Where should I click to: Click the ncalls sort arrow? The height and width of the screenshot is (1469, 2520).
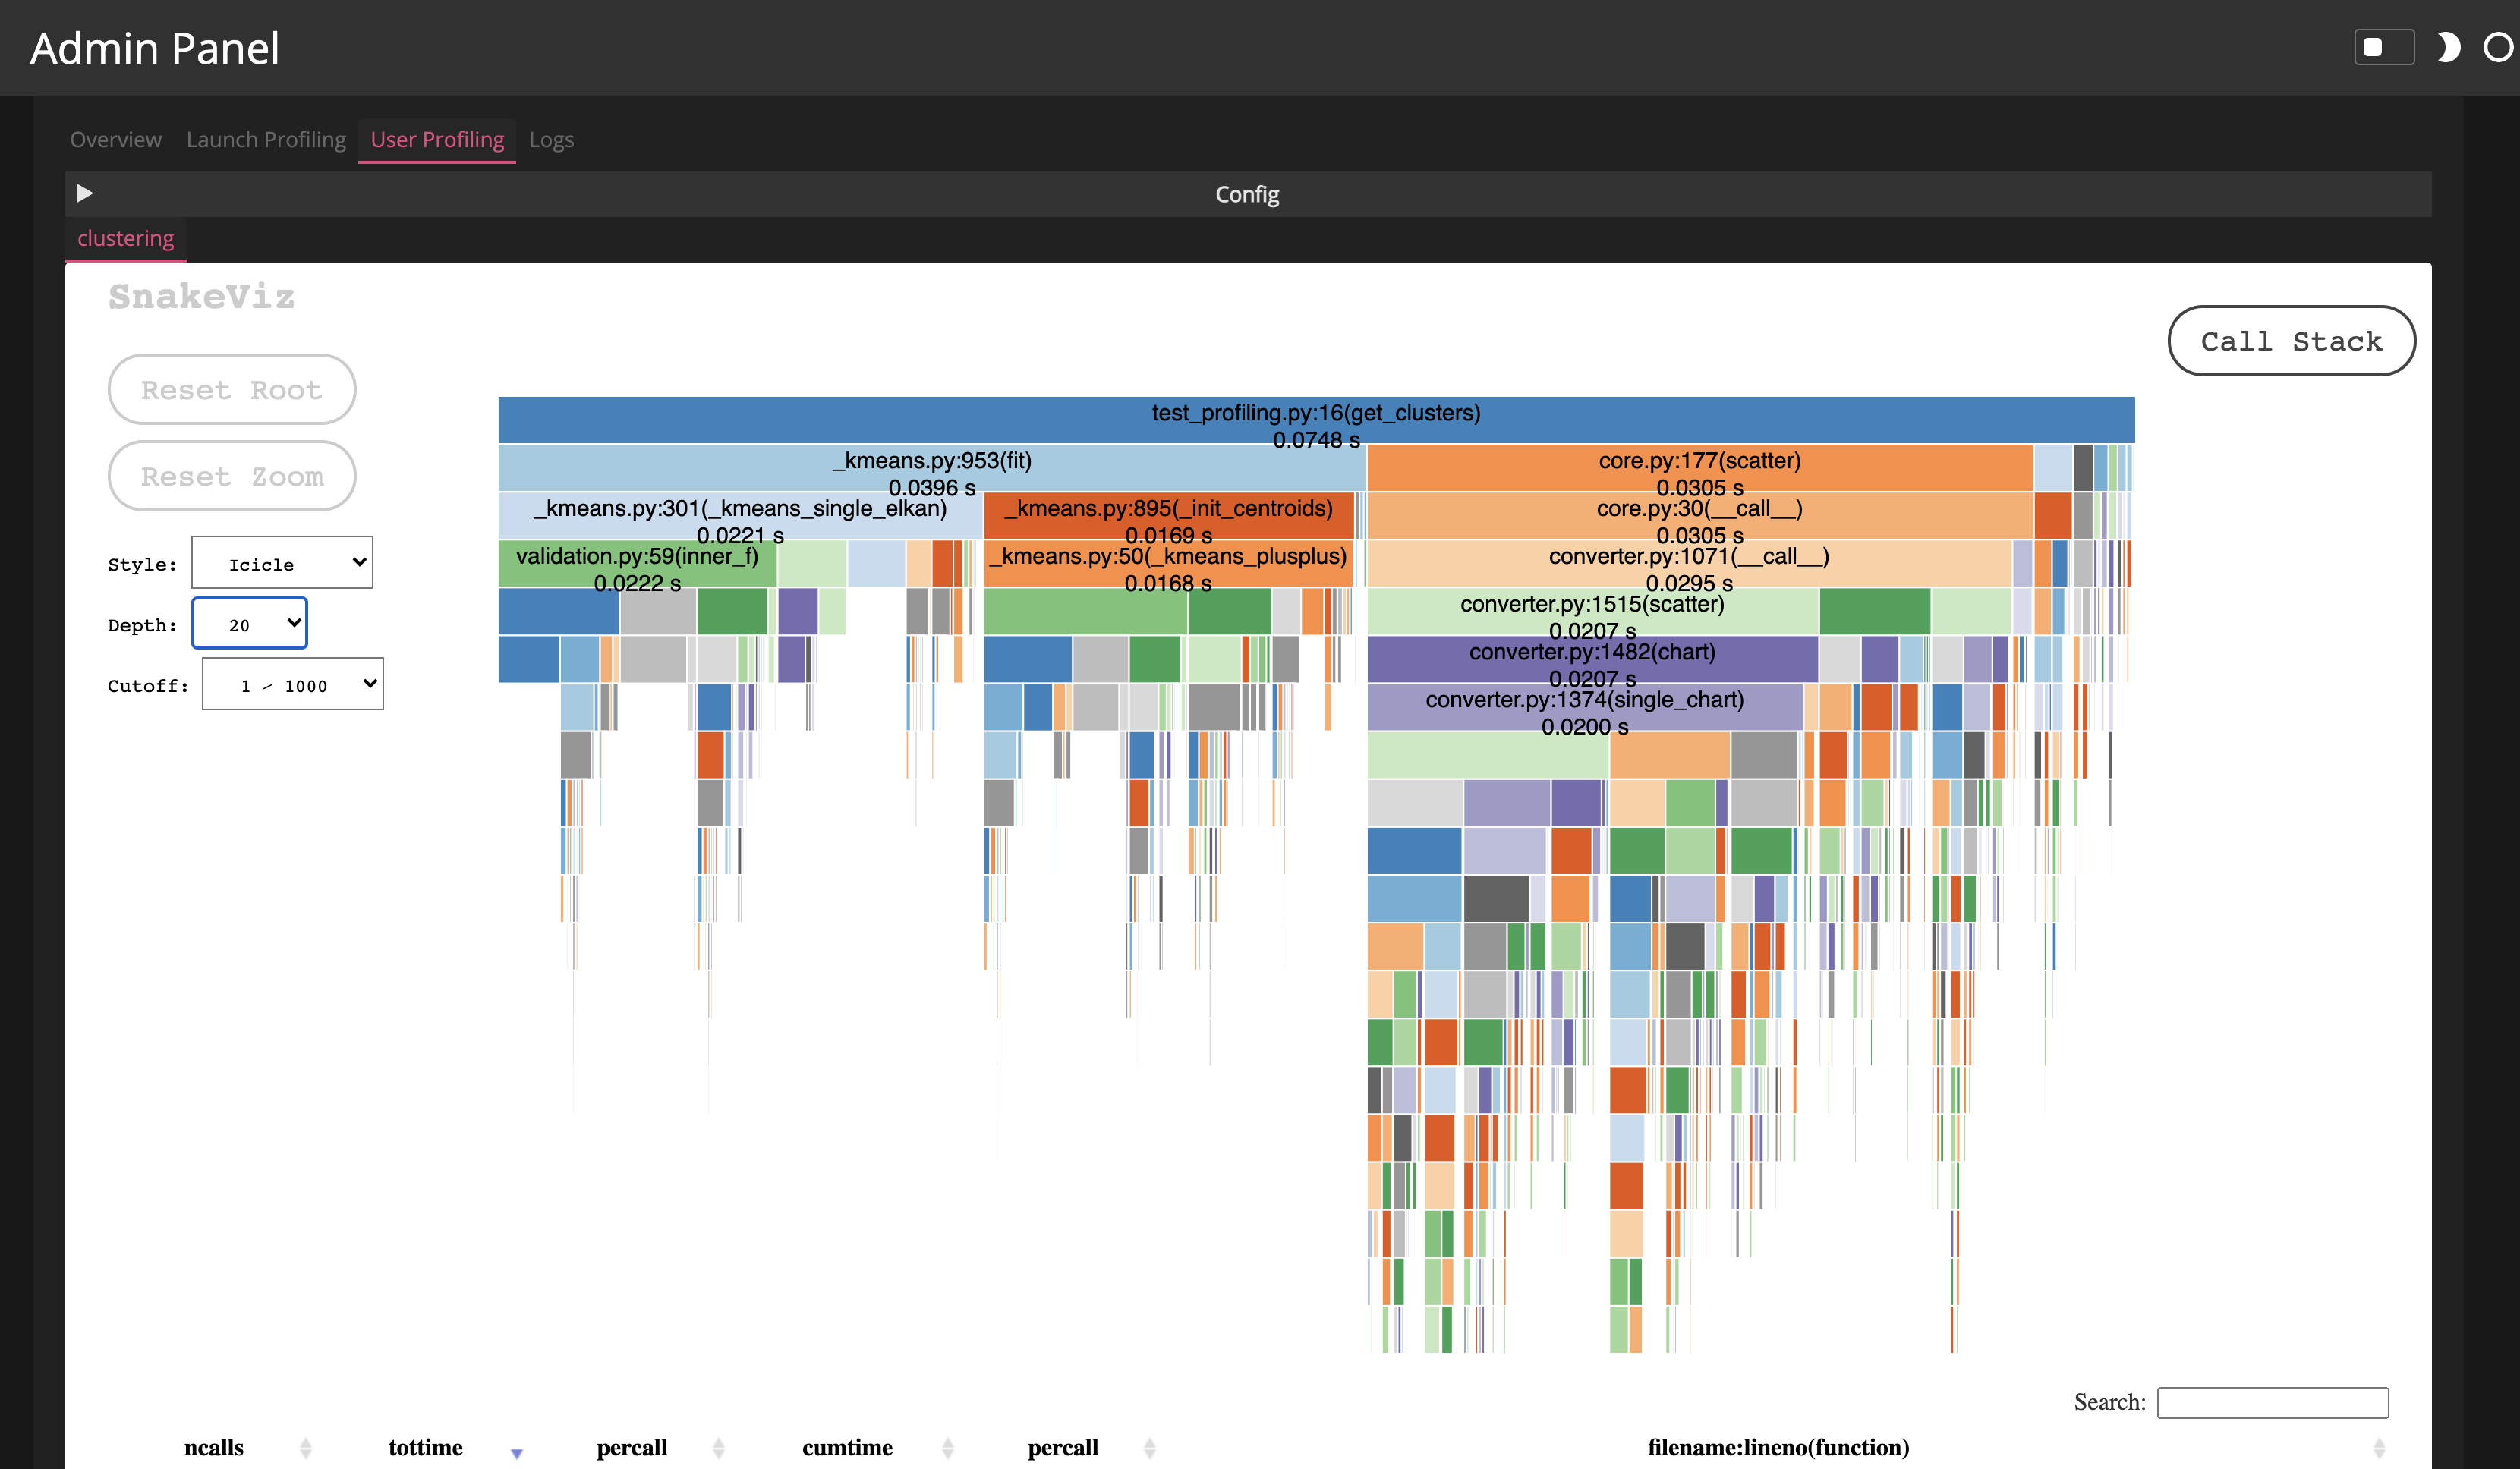click(x=304, y=1445)
